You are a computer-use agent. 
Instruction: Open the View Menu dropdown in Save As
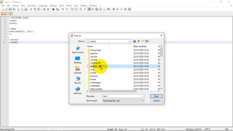tap(147, 41)
